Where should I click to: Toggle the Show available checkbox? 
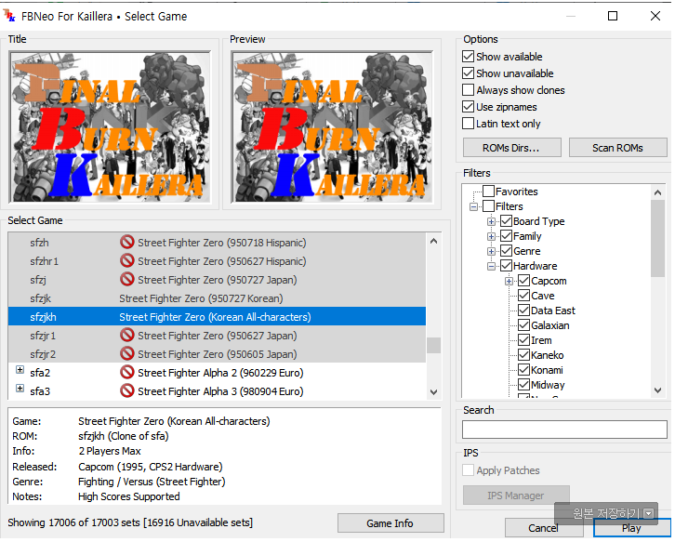point(468,57)
